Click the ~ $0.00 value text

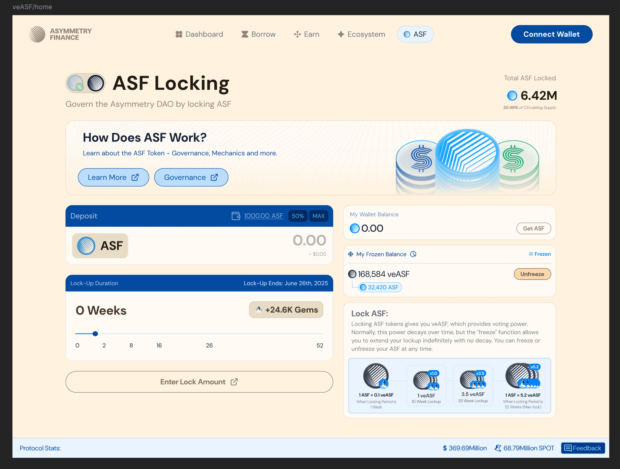(317, 254)
